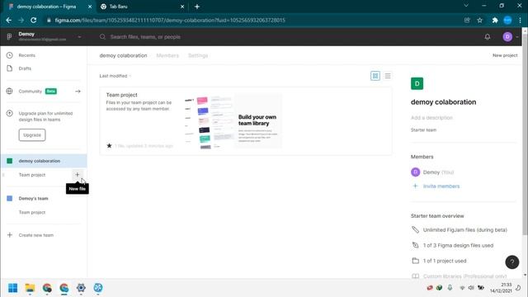Open the help question mark button
The image size is (528, 297).
pos(511,262)
